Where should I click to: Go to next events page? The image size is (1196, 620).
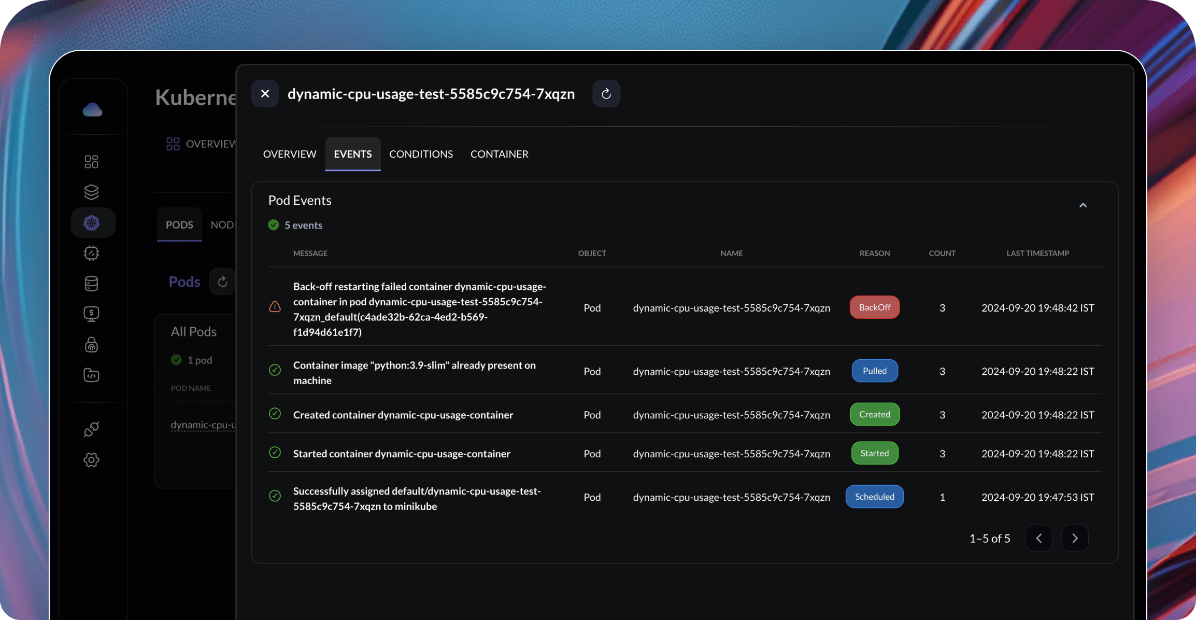[x=1075, y=538]
